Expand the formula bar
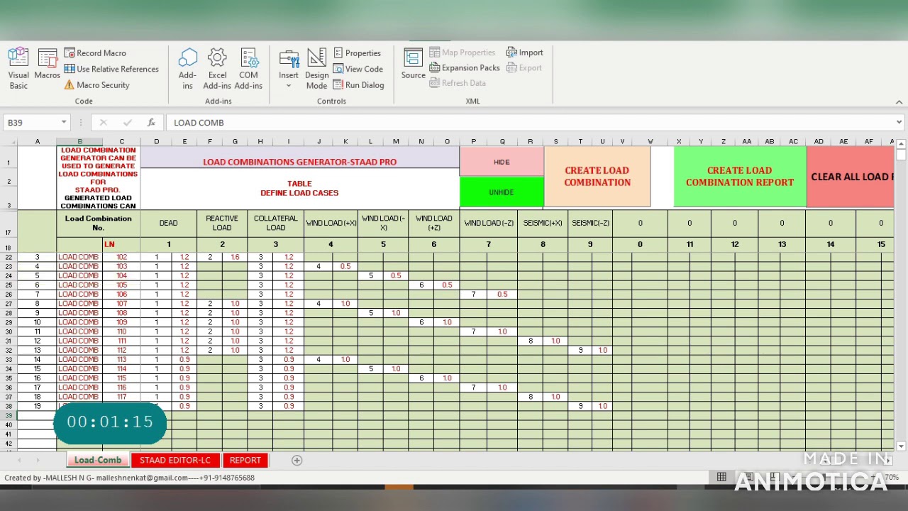 tap(899, 123)
